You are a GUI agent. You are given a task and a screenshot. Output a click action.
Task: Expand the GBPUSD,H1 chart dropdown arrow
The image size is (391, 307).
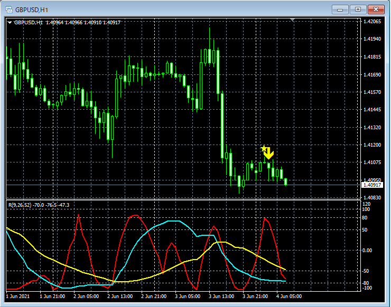click(10, 22)
